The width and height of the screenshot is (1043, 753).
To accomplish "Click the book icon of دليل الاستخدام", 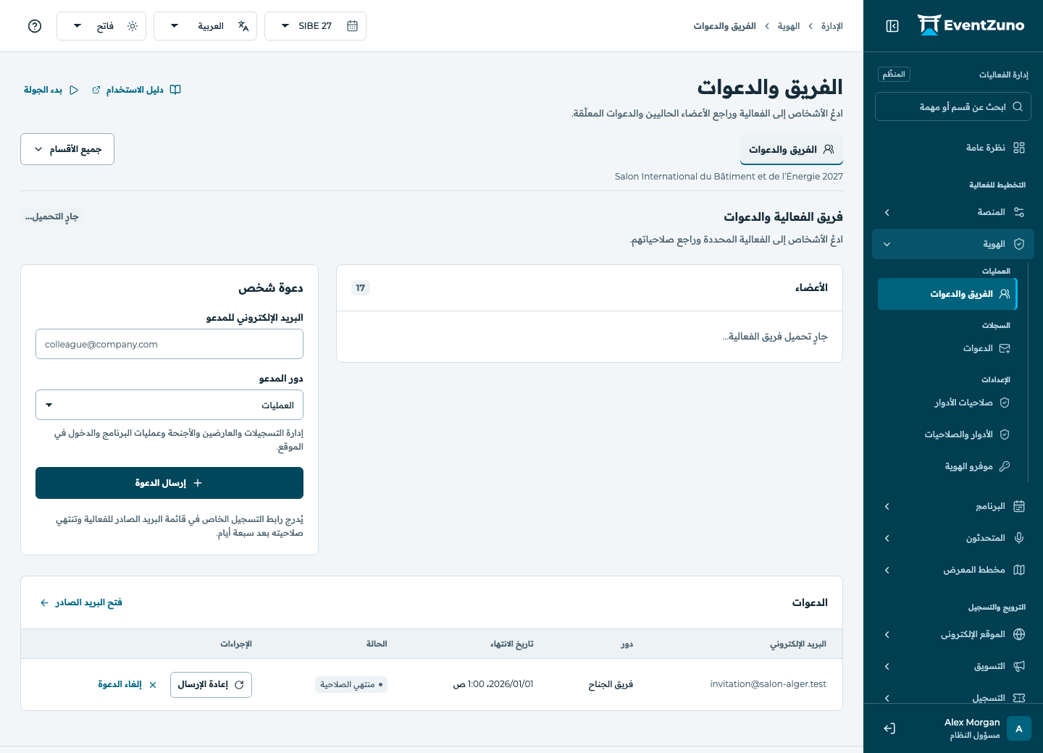I will point(175,90).
